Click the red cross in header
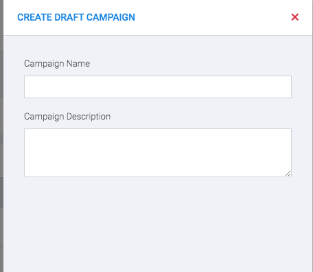This screenshot has width=313, height=272. click(294, 17)
